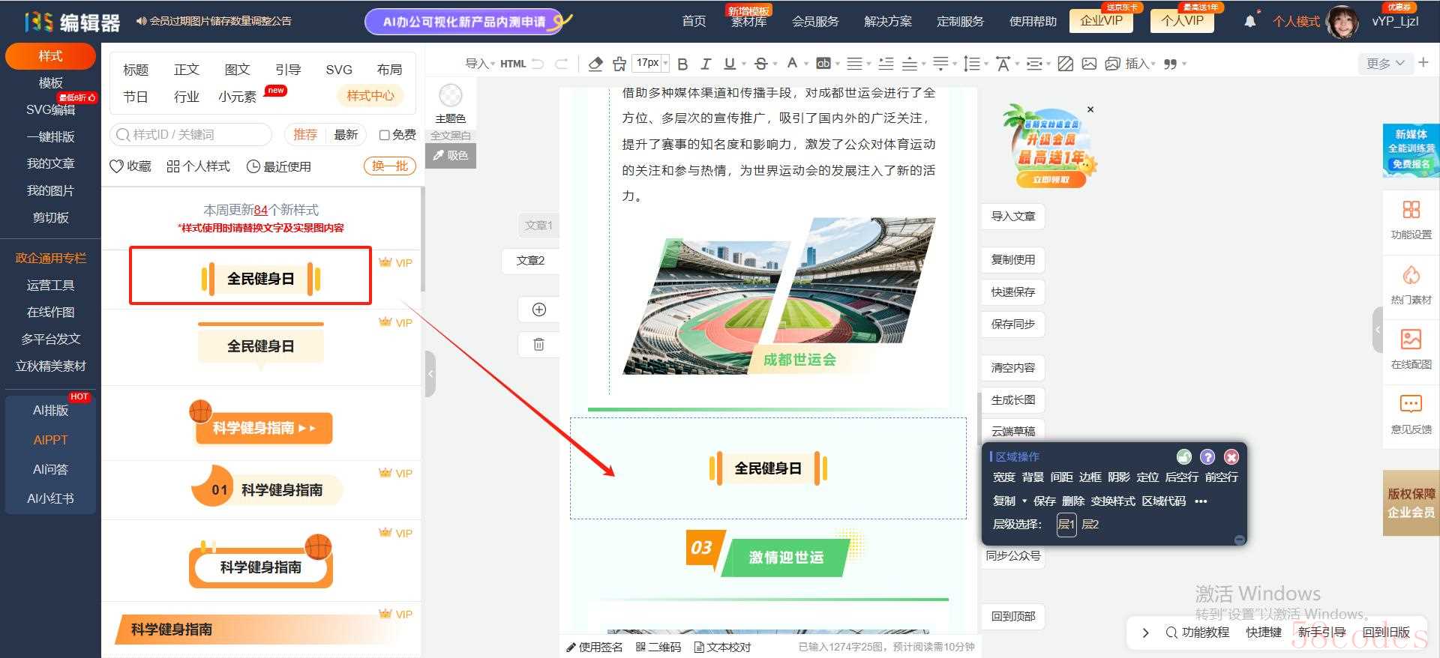Close the 区域操作 panel

click(x=1231, y=456)
